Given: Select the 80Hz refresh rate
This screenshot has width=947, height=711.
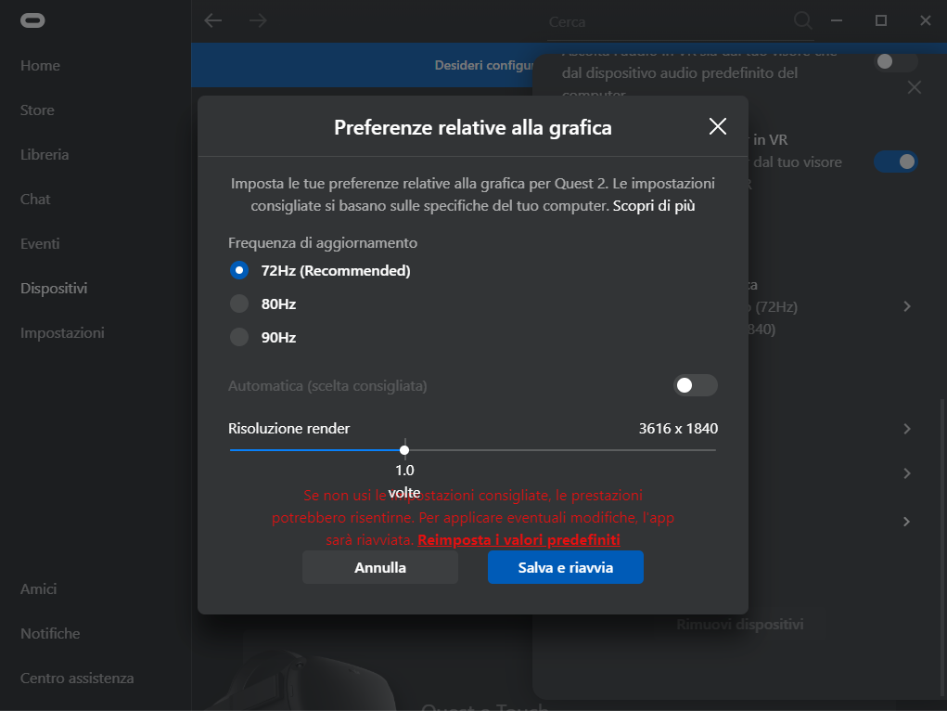Looking at the screenshot, I should (x=239, y=304).
